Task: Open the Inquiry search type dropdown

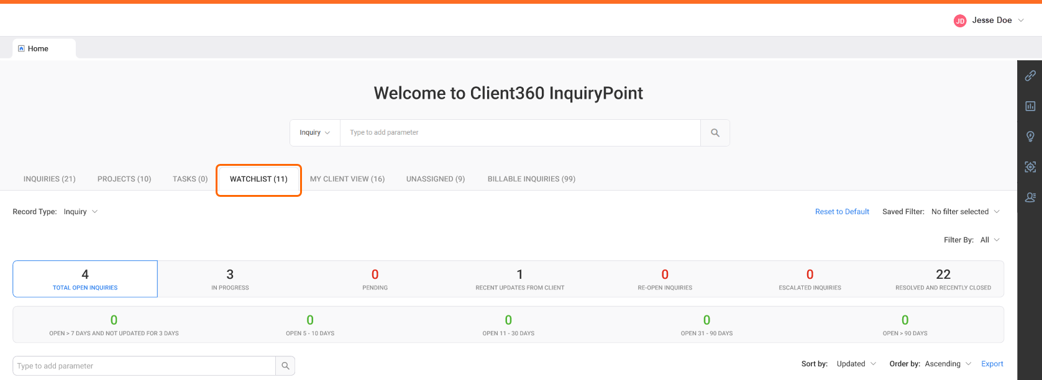Action: click(315, 133)
